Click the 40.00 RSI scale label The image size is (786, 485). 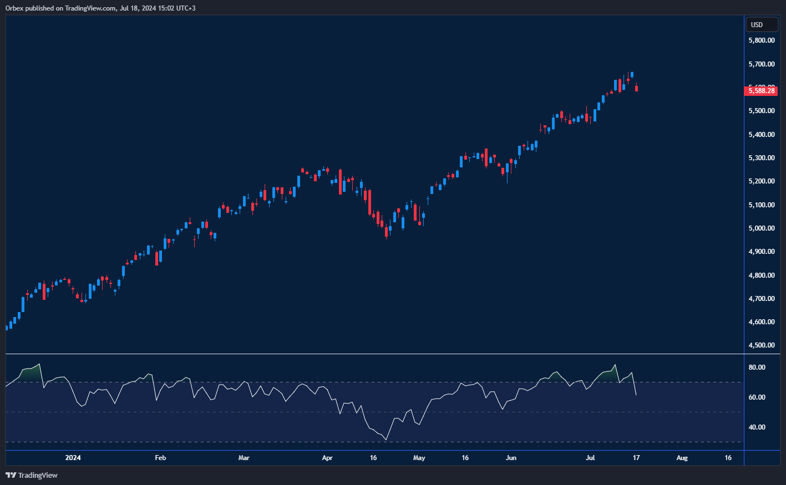point(757,427)
